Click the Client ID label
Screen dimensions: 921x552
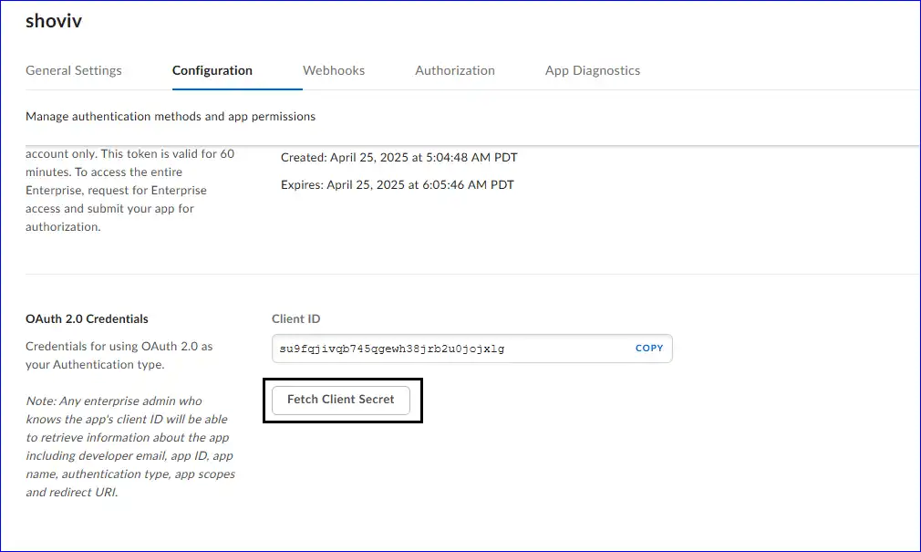pyautogui.click(x=295, y=319)
